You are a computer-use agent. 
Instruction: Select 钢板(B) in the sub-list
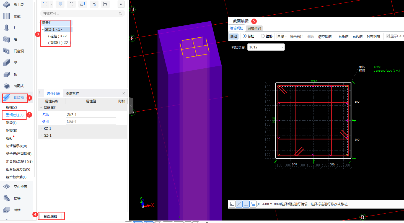click(x=12, y=131)
